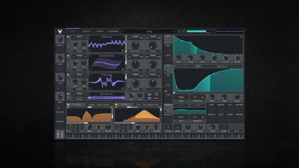Viewport: 299px width, 168px height.
Task: Click OSC 3 wavetable edit pencil icon
Action: (123, 88)
